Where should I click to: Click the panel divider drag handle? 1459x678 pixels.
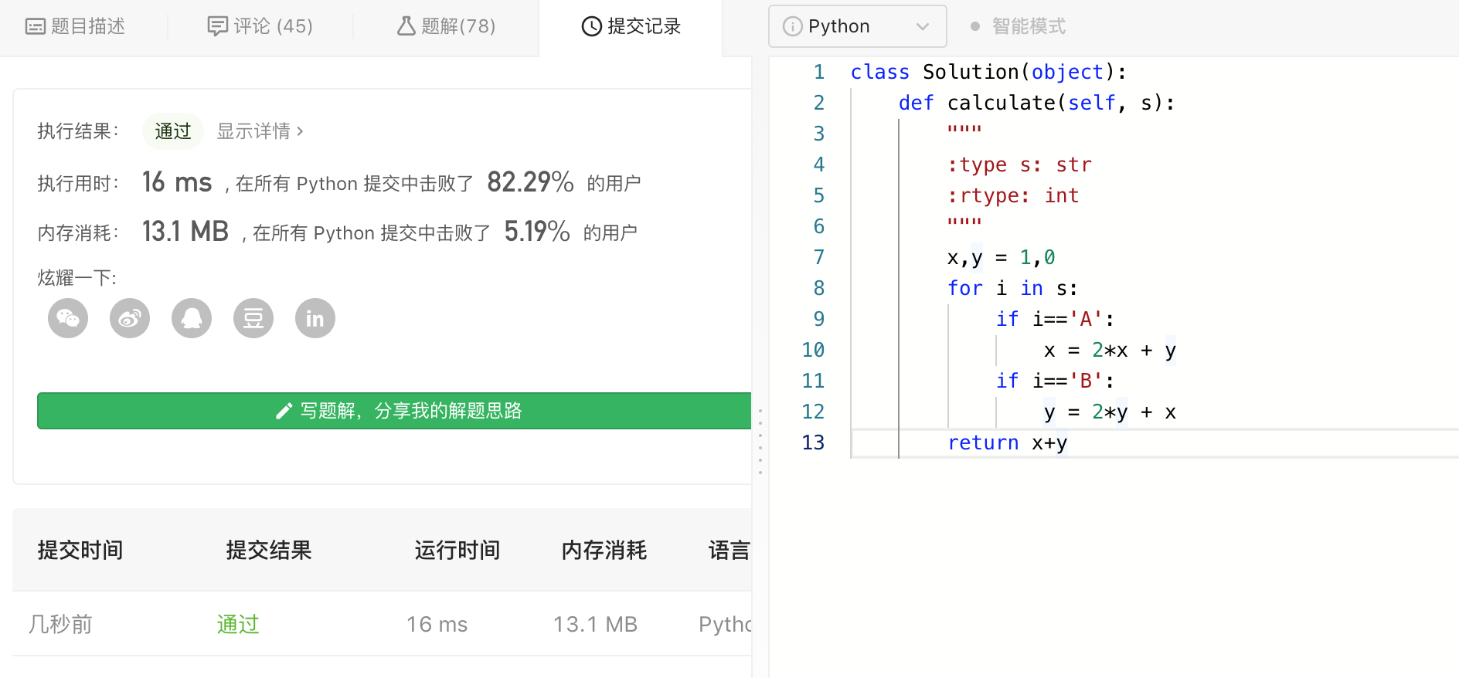(760, 440)
